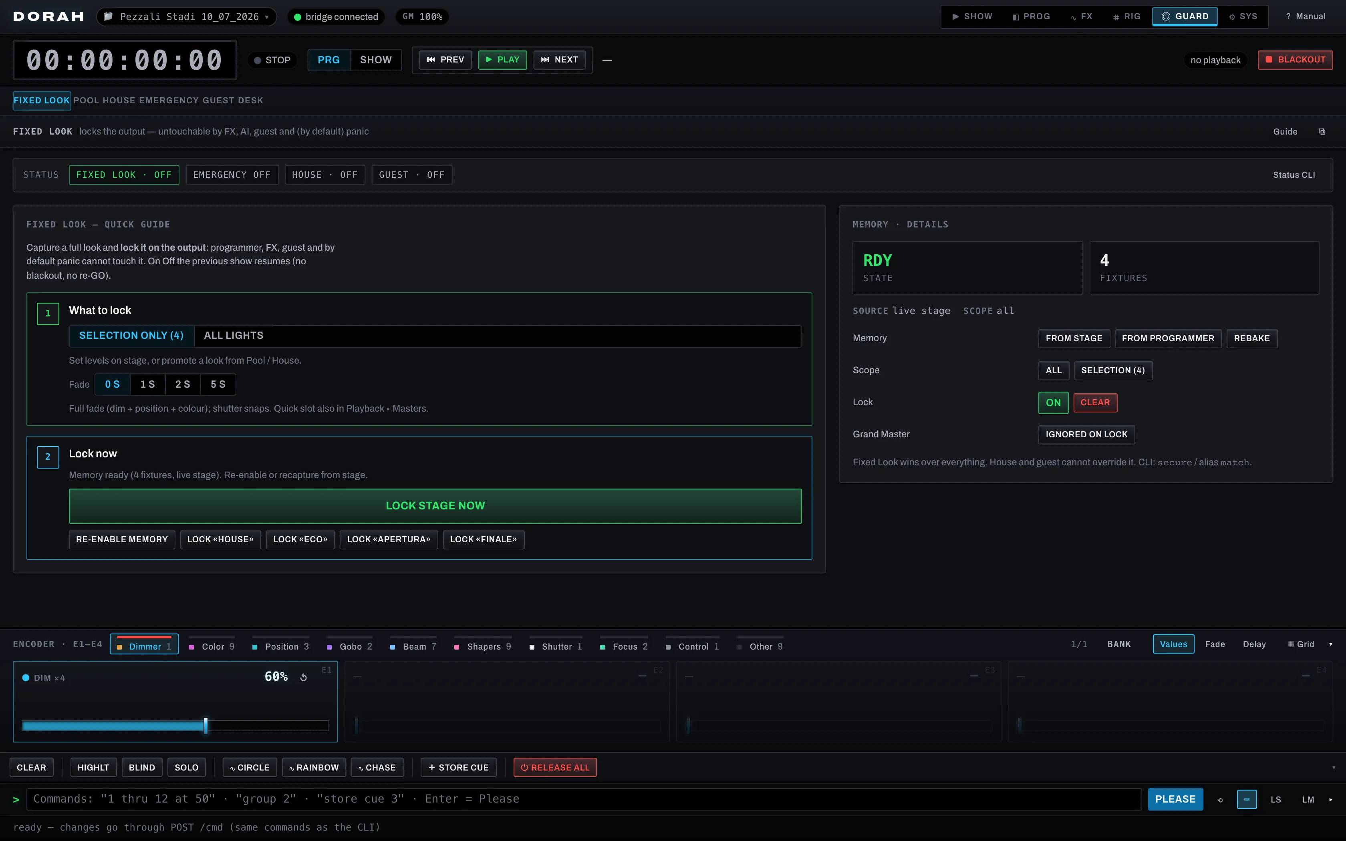Click the PREV cue button
The image size is (1346, 841).
[x=445, y=60]
